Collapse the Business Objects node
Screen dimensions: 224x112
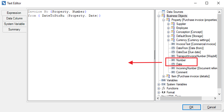159,16
